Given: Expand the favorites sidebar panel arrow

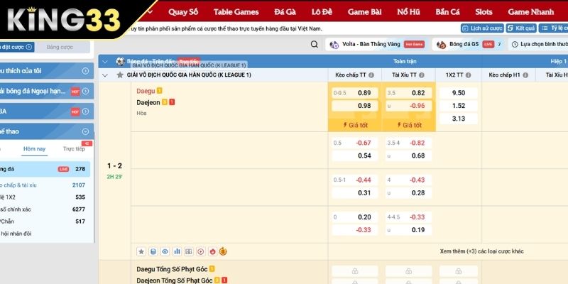Looking at the screenshot, I should click(85, 71).
